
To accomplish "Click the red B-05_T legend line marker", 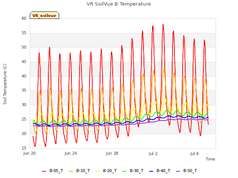I will pyautogui.click(x=44, y=171).
